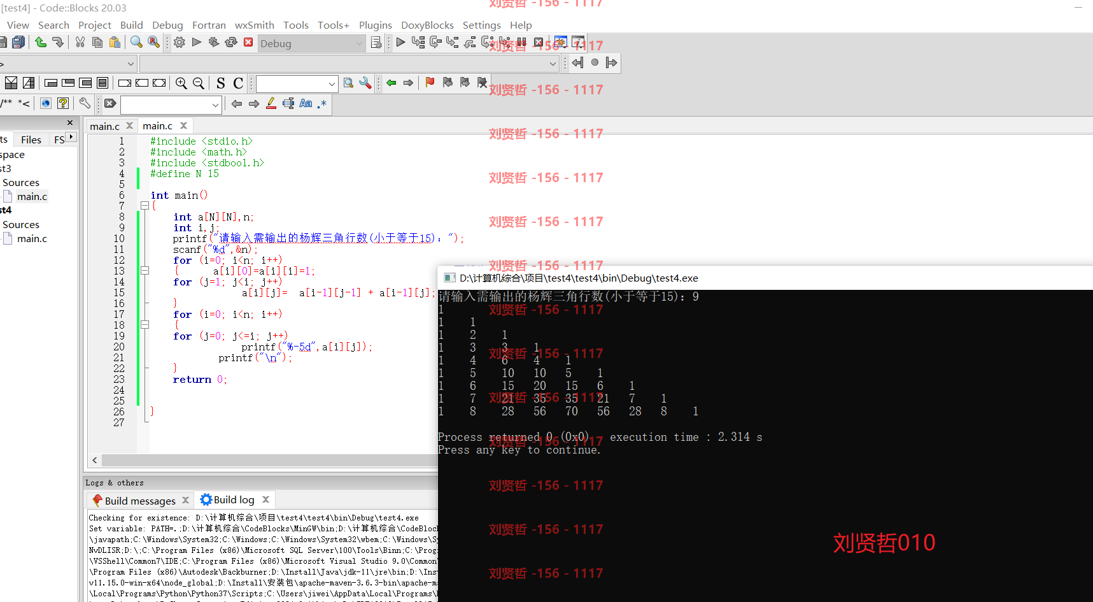The width and height of the screenshot is (1093, 602).
Task: Click the Run play icon in build toolbar
Action: point(197,42)
